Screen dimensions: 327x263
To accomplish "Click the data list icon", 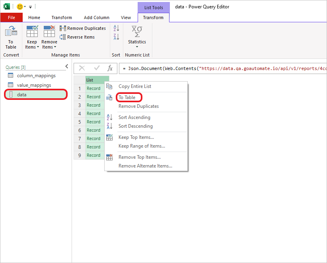I will coord(11,94).
